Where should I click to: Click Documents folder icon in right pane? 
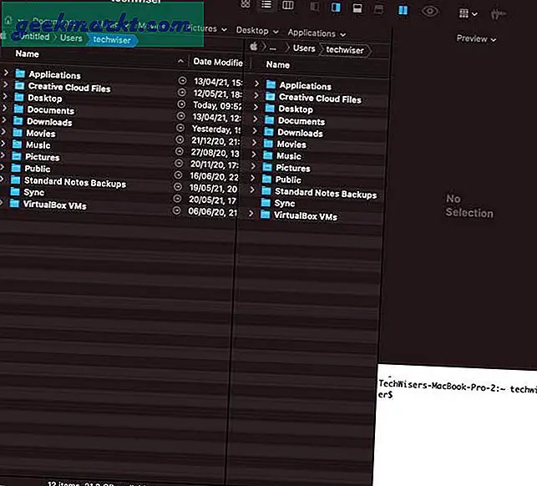(x=270, y=120)
